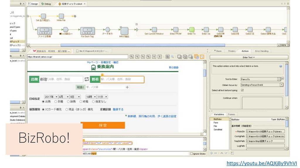The image size is (300, 168).
Task: Open the Text to Enter Fare.sTo dropdown
Action: tap(279, 79)
